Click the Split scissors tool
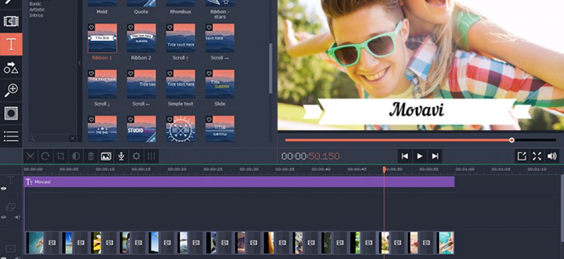Image resolution: width=564 pixels, height=259 pixels. pyautogui.click(x=31, y=156)
